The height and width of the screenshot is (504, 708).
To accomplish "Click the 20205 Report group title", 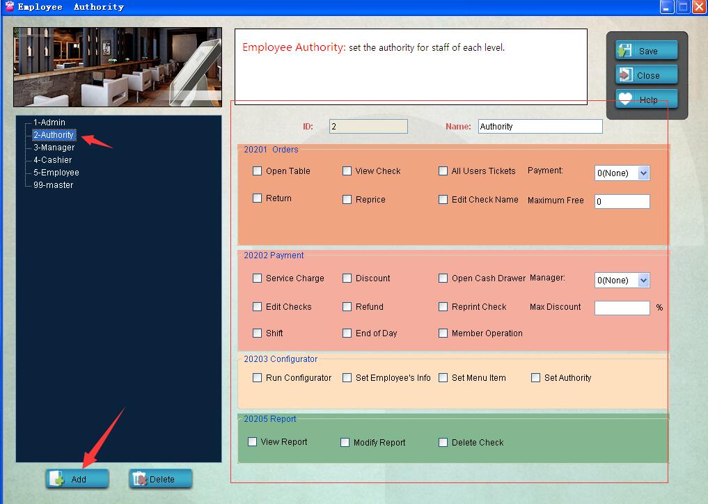I will coord(269,418).
